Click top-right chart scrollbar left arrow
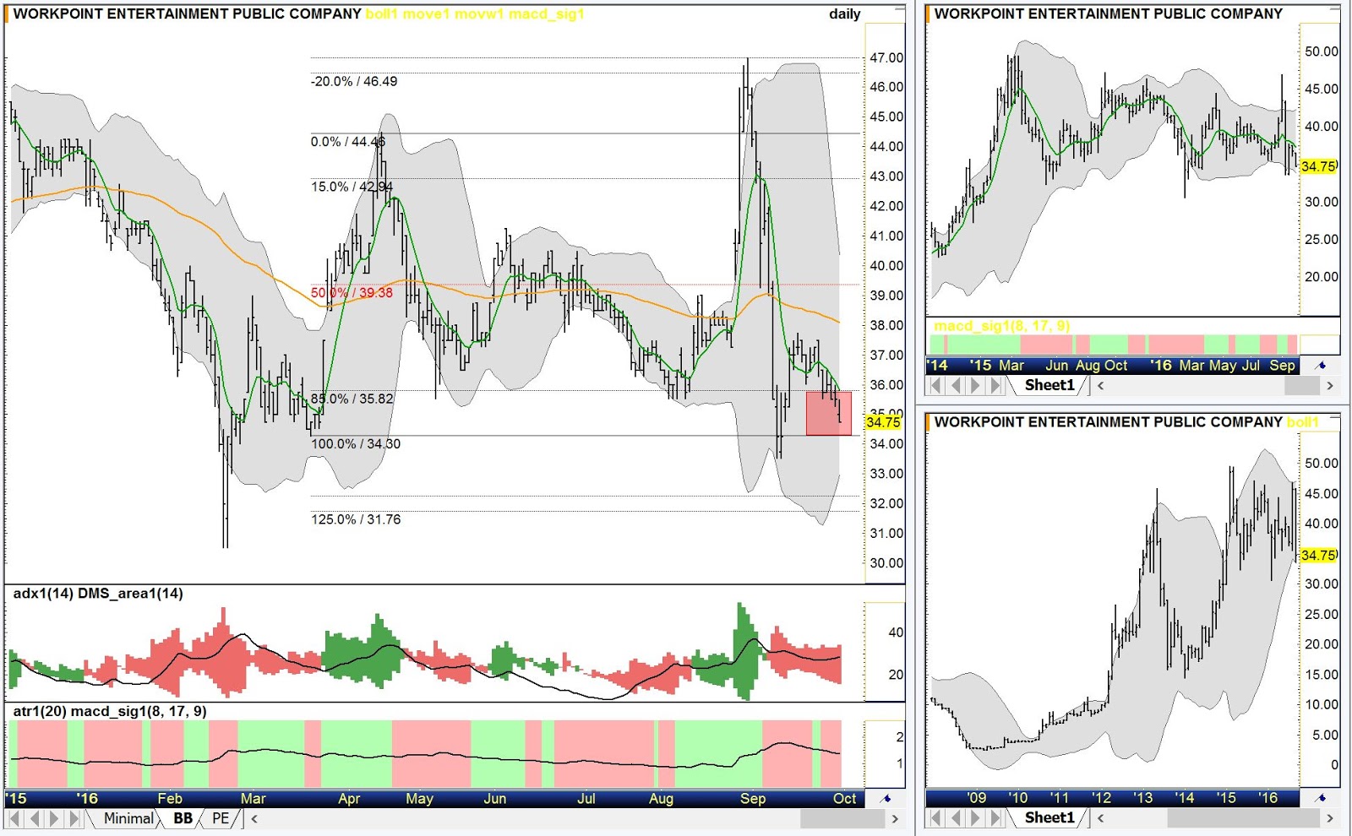 pos(1100,386)
